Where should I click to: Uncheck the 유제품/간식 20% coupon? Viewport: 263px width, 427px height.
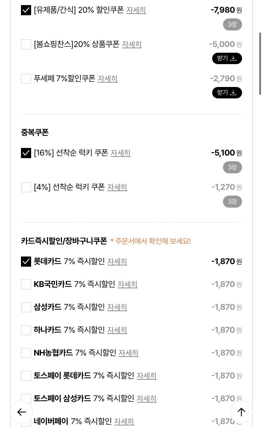coord(26,10)
